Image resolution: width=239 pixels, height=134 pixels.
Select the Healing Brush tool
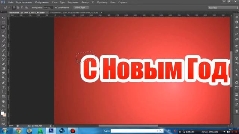click(3, 45)
